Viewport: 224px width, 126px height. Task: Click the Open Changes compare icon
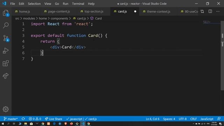click(x=202, y=12)
